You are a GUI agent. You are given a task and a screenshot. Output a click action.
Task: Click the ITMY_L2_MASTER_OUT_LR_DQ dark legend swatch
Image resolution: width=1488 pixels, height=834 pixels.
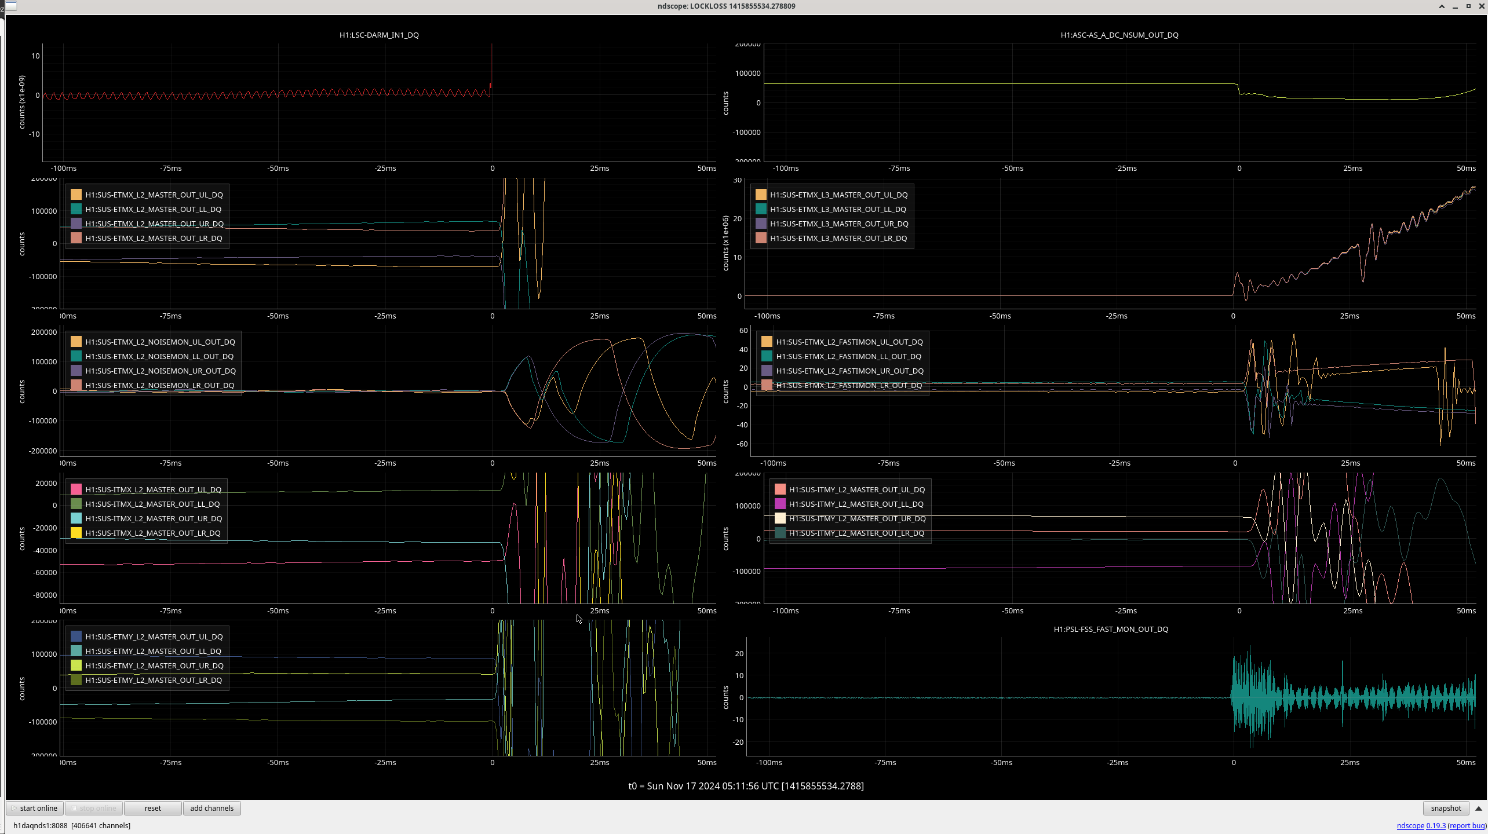point(780,533)
